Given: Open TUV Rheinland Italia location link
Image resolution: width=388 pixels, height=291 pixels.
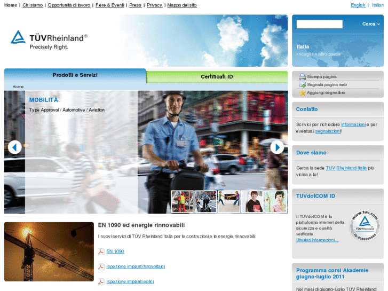Looking at the screenshot, I should click(346, 168).
